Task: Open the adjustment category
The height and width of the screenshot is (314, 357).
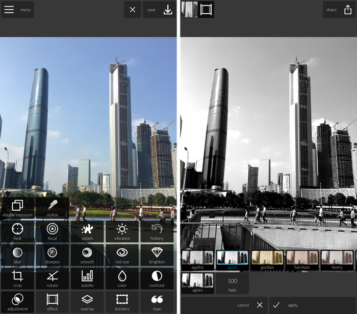Action: pos(17,302)
